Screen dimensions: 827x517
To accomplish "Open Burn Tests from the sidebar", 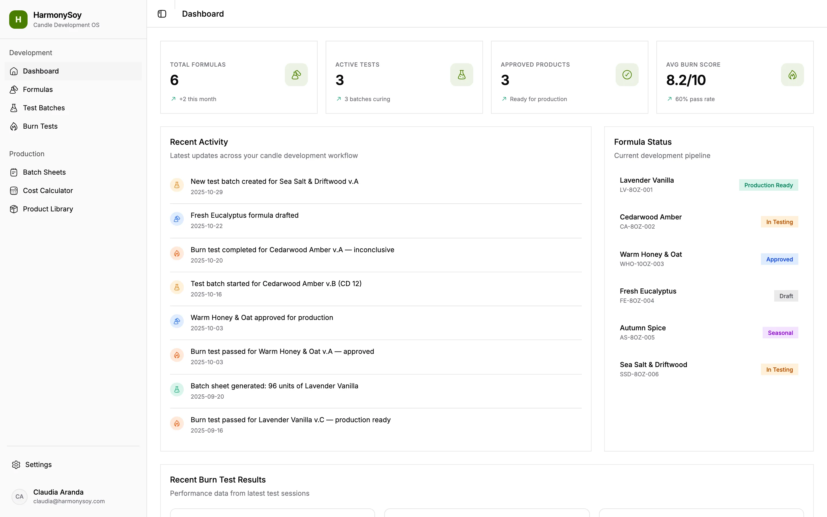I will tap(40, 126).
